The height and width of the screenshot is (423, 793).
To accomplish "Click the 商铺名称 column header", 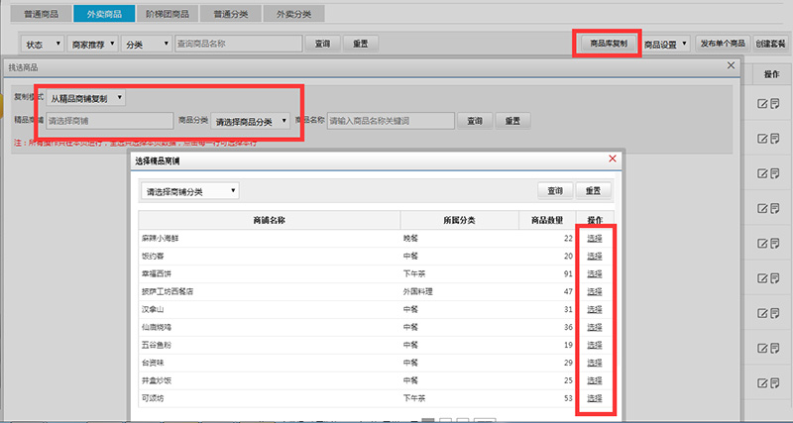I will click(270, 220).
